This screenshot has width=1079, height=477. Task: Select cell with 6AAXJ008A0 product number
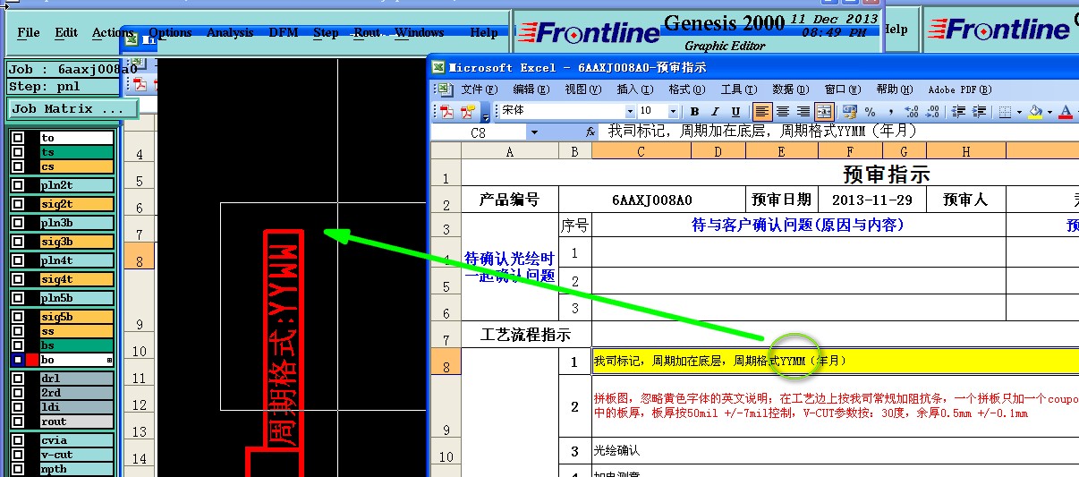click(x=652, y=200)
